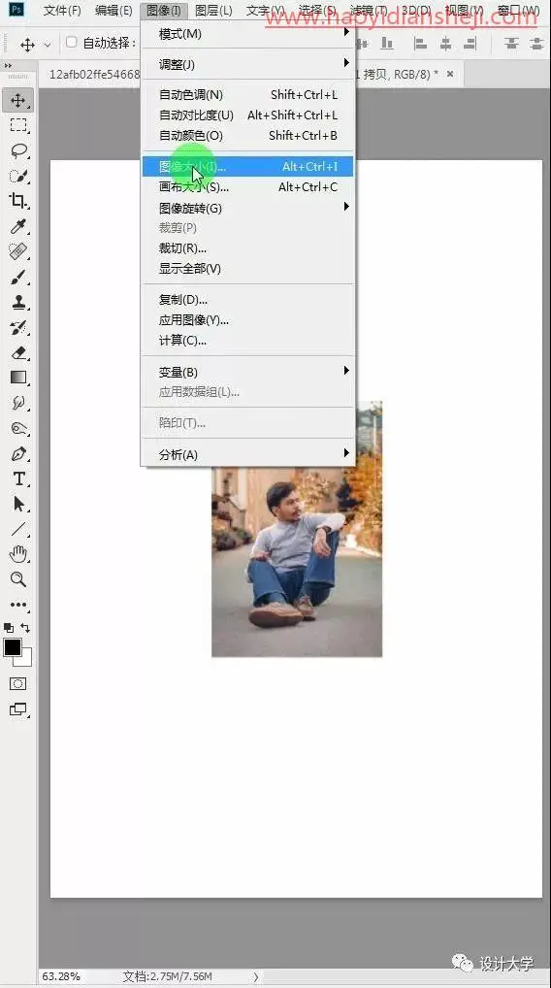The height and width of the screenshot is (988, 551).
Task: Choose 图像大小(I)... menu entry
Action: coord(247,166)
